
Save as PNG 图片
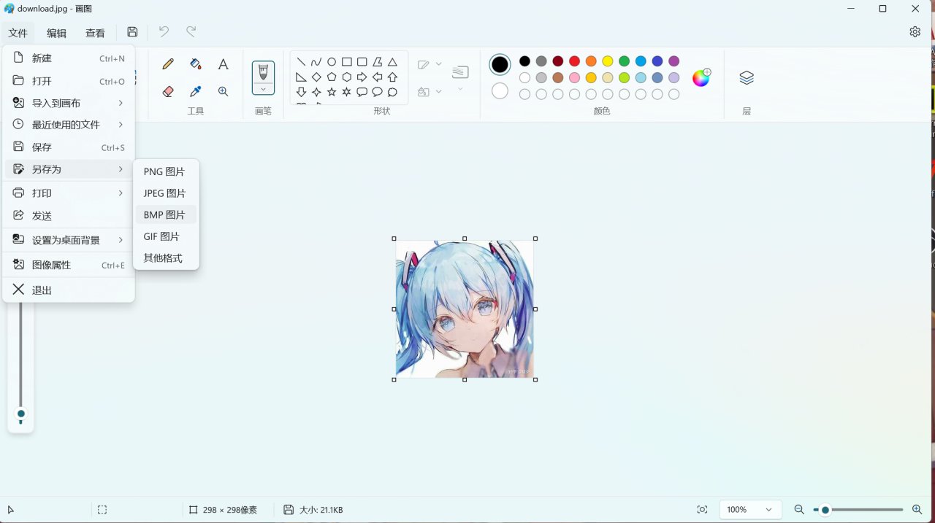[166, 172]
